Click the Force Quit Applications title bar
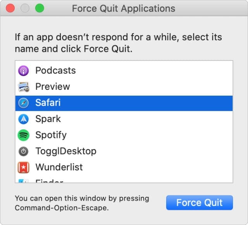This screenshot has height=225, width=248. 124,8
